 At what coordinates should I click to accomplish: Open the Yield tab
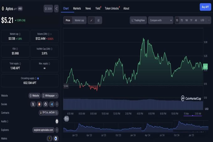(98, 8)
